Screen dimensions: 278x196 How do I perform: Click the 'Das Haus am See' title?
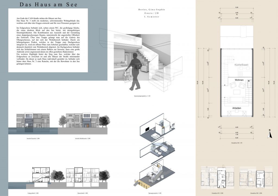click(48, 5)
